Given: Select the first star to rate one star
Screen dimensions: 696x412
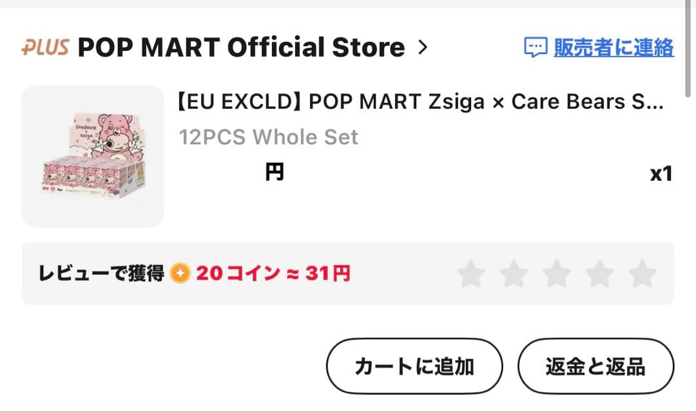Looking at the screenshot, I should tap(471, 274).
